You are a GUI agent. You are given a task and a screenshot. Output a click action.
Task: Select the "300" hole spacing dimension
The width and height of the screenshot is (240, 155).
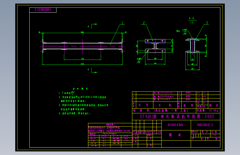click(155, 58)
